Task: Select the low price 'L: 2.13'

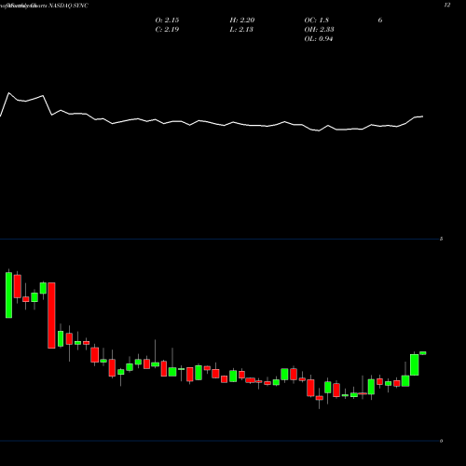Action: tap(241, 30)
